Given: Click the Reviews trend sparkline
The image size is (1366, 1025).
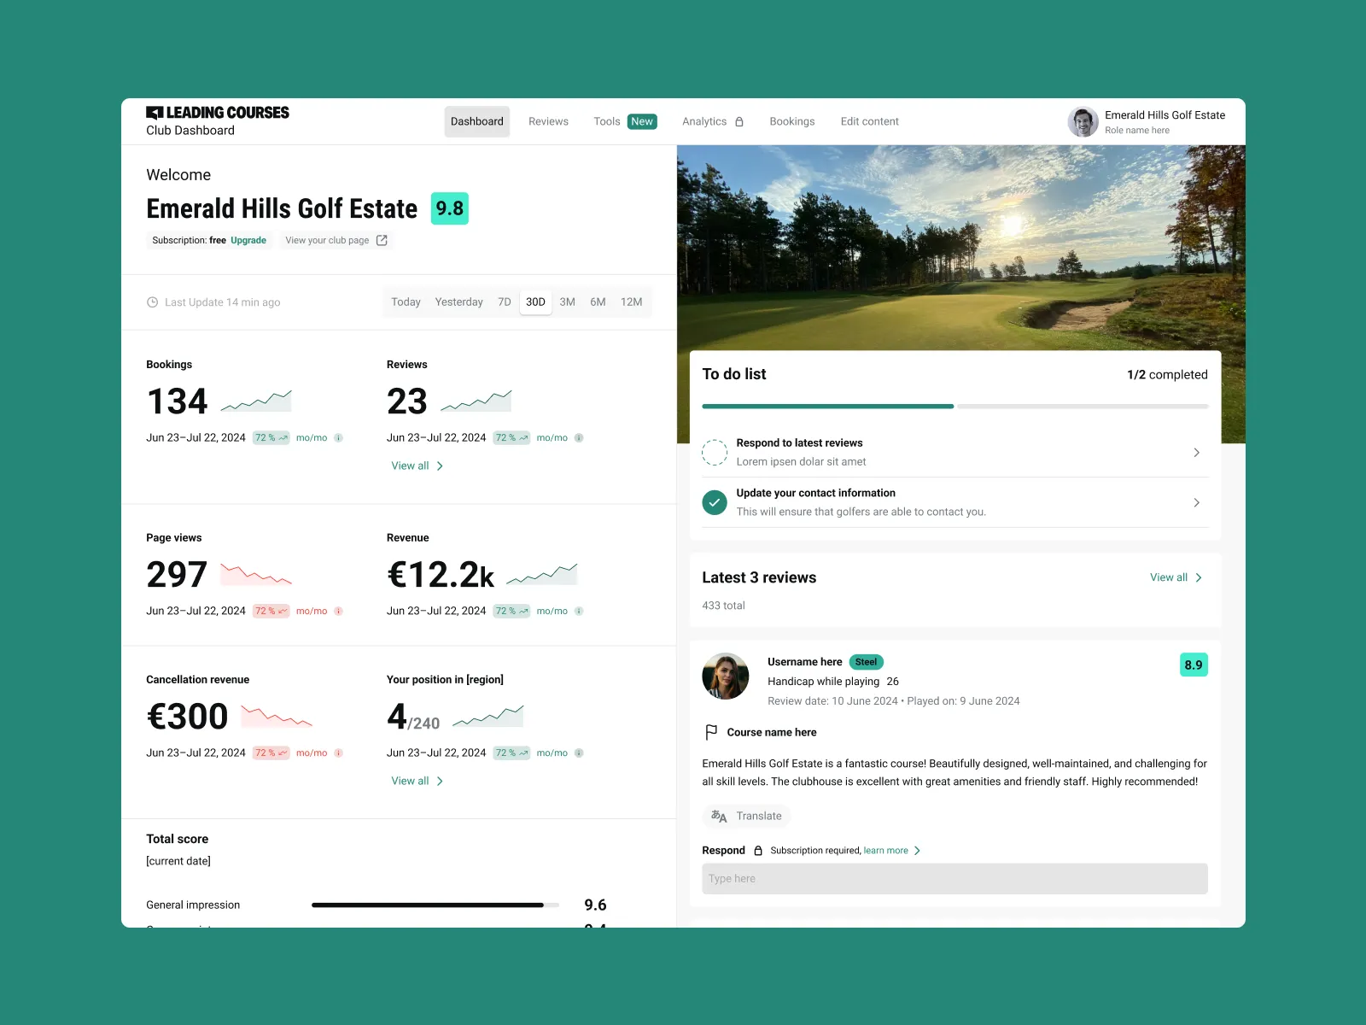Looking at the screenshot, I should click(476, 401).
